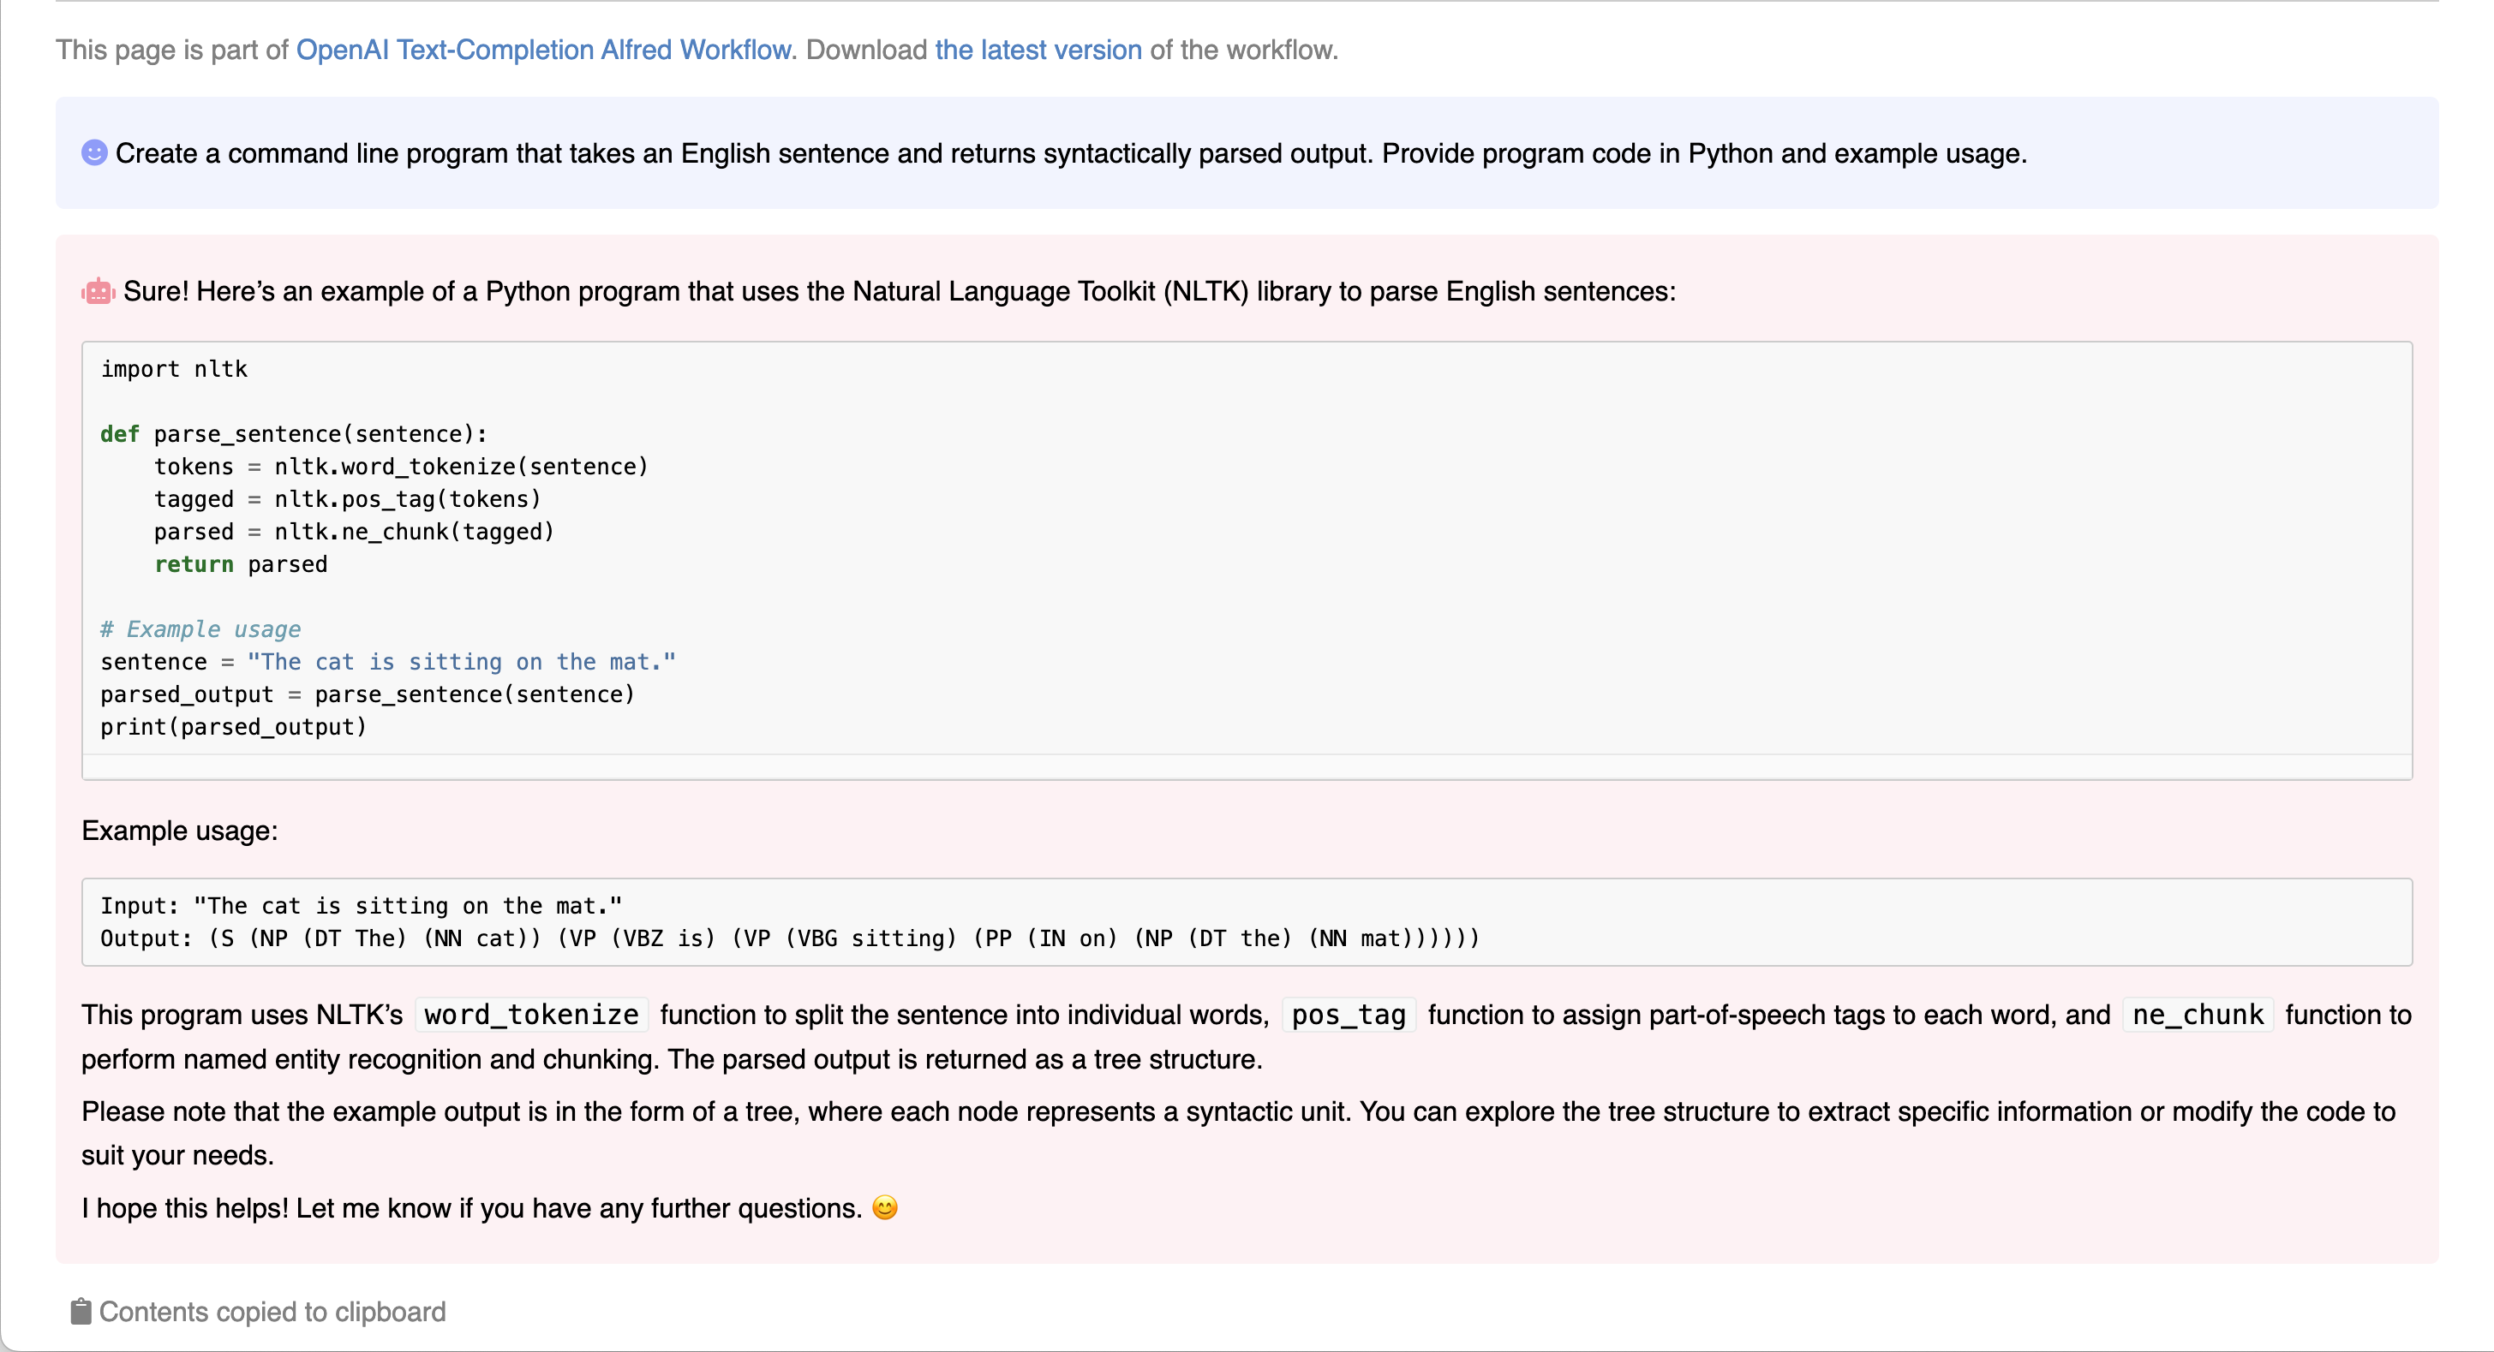Follow the "the latest version" download link
This screenshot has width=2494, height=1352.
click(x=1038, y=50)
